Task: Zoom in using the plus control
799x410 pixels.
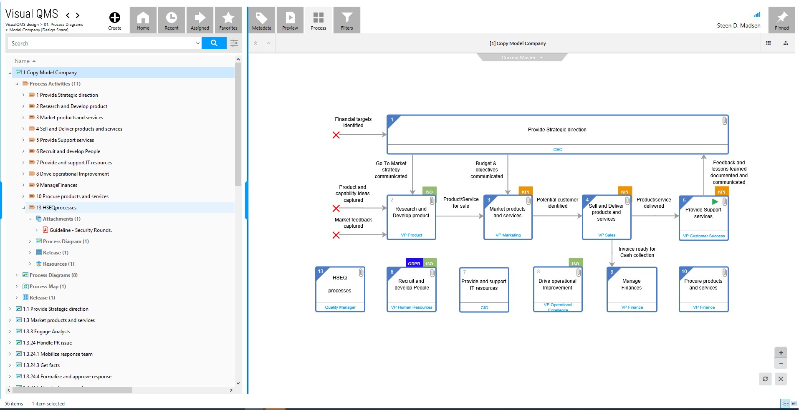Action: tap(781, 352)
